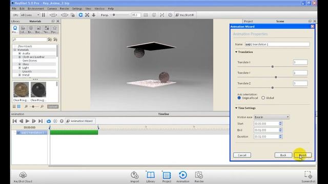The image size is (328, 184).
Task: Click Back in Animation Wizard
Action: click(x=283, y=155)
